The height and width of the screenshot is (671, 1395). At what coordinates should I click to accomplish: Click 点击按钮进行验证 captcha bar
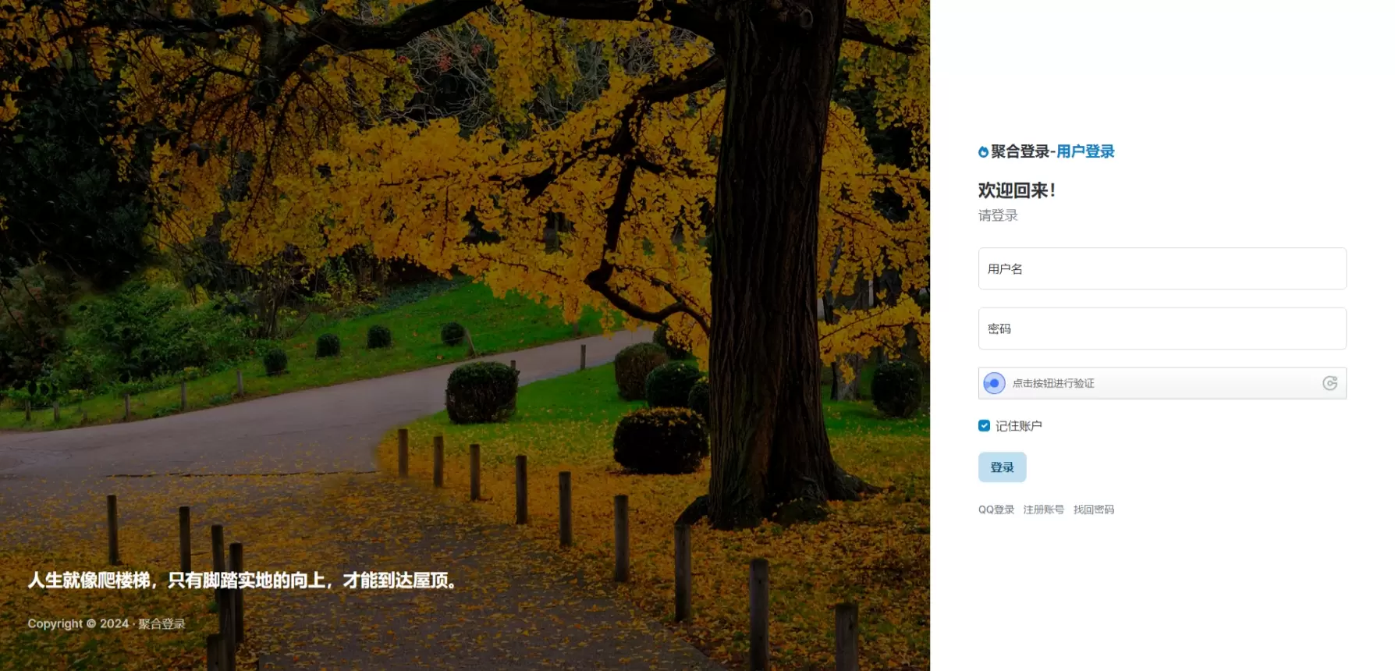(1162, 383)
